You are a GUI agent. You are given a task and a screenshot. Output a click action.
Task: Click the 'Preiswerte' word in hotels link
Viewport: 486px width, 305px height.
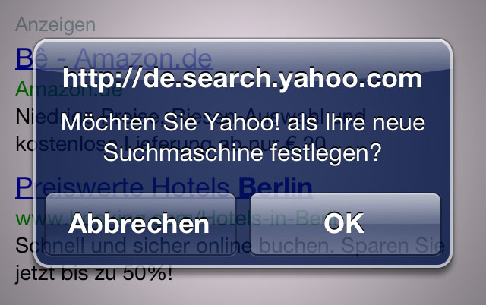click(x=80, y=187)
